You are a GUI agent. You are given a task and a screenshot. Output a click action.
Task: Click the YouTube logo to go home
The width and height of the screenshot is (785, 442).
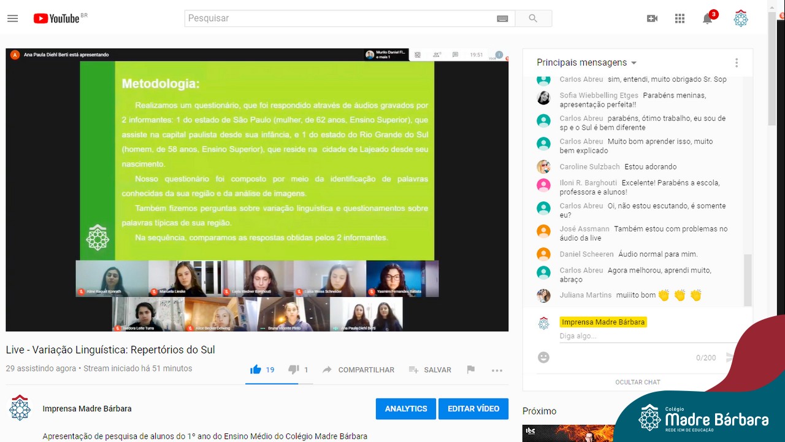click(57, 18)
